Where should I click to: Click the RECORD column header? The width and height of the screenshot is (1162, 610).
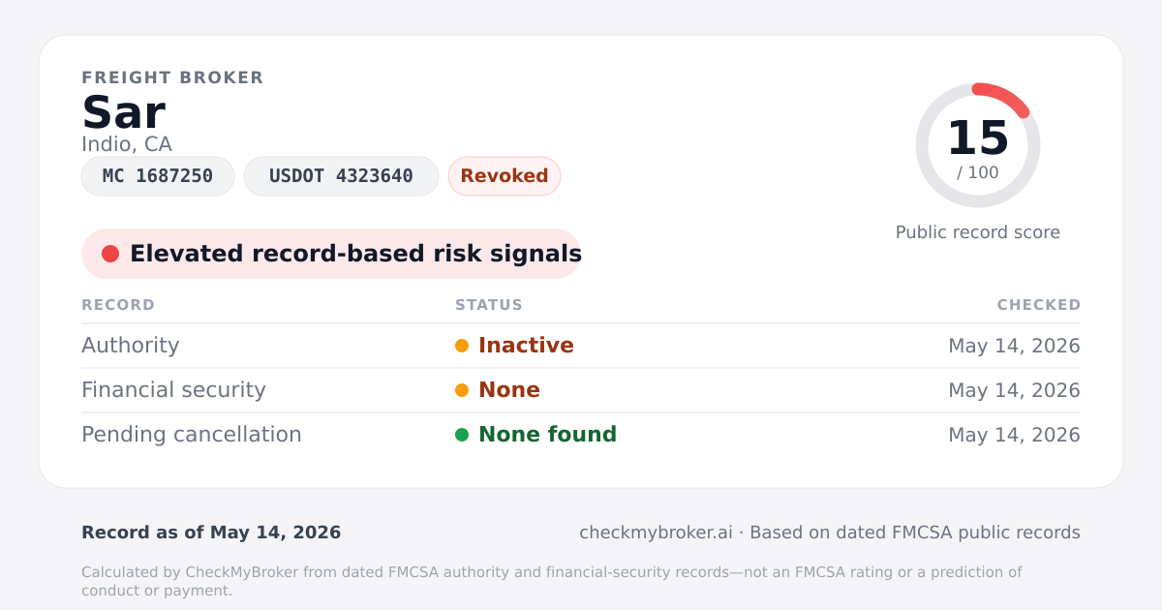click(x=118, y=305)
